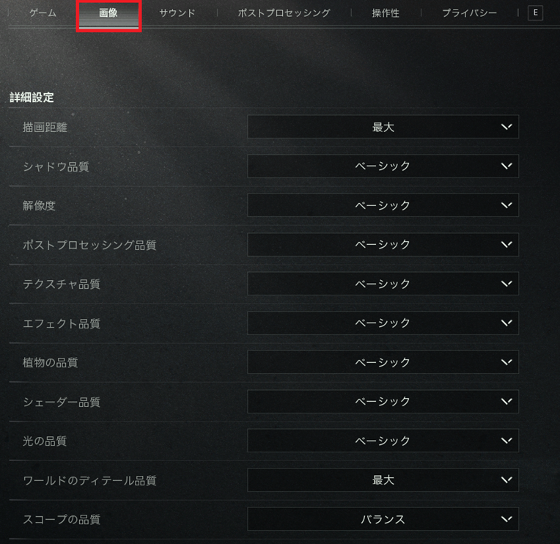Open the 描画距離 dropdown
Image resolution: width=560 pixels, height=544 pixels.
click(383, 127)
